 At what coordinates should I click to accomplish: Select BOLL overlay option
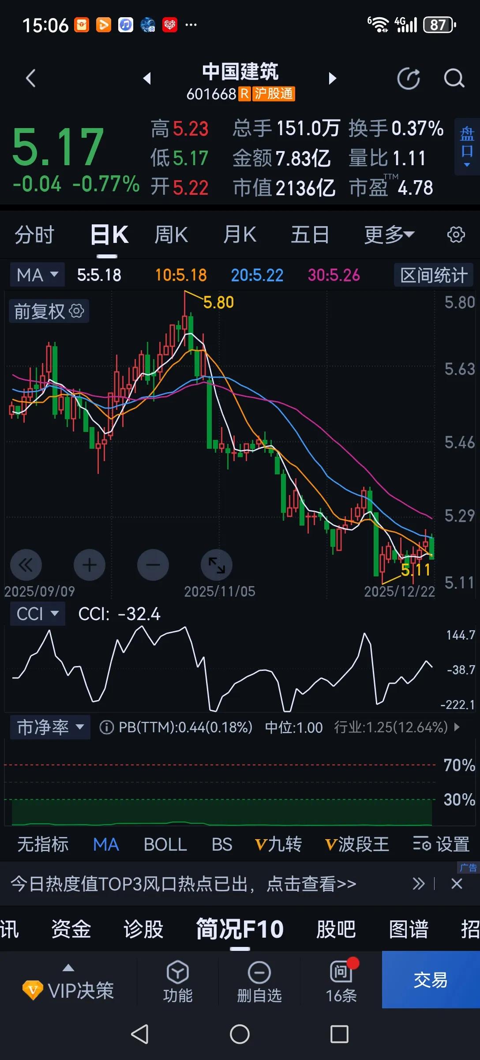(165, 844)
